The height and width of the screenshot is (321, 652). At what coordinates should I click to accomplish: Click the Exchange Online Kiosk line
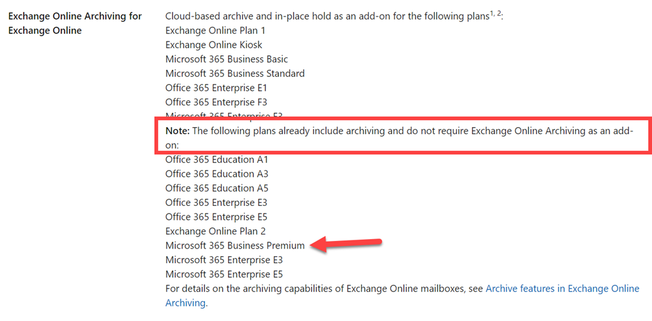click(x=214, y=44)
